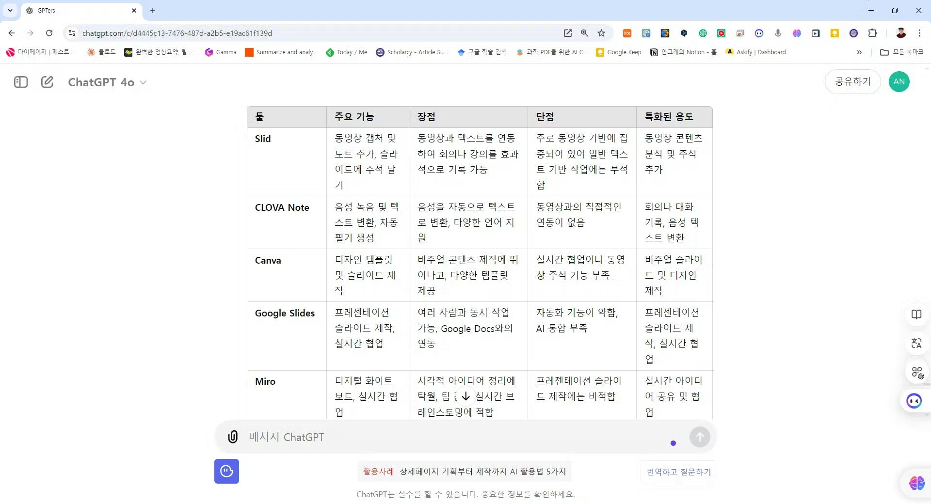The image size is (931, 504).
Task: Open the brain extension floating icon
Action: pos(916,483)
